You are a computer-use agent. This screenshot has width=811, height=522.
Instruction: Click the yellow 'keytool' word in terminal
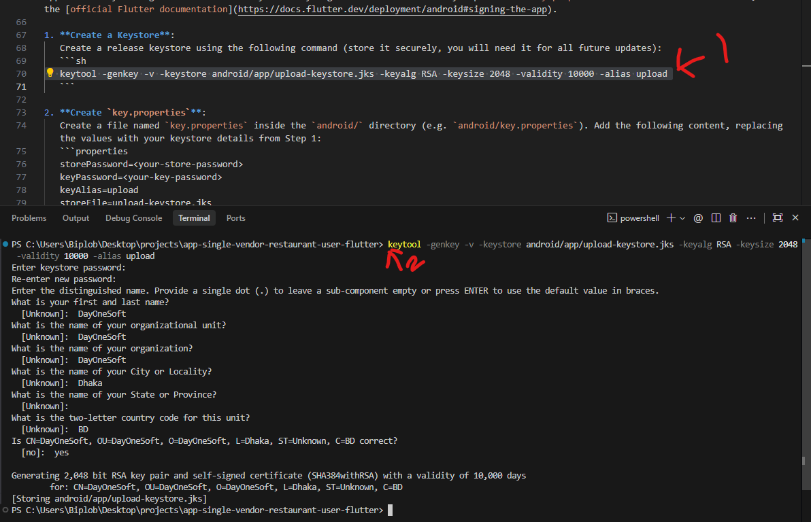point(404,245)
